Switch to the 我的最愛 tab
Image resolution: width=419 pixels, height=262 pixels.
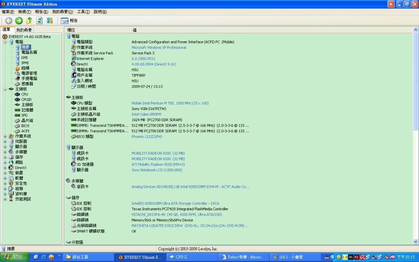[24, 30]
